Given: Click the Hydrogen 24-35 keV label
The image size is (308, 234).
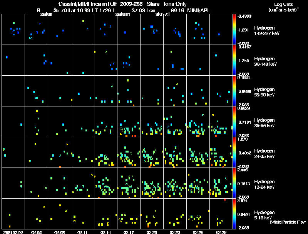Looking at the screenshot, I should tap(264, 154).
